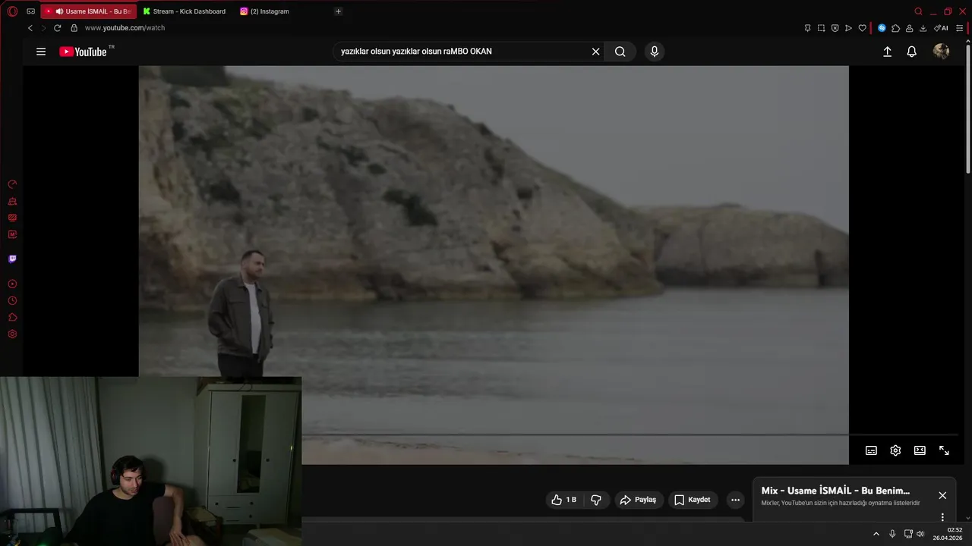972x546 pixels.
Task: Toggle video subtitles captions
Action: 871,450
